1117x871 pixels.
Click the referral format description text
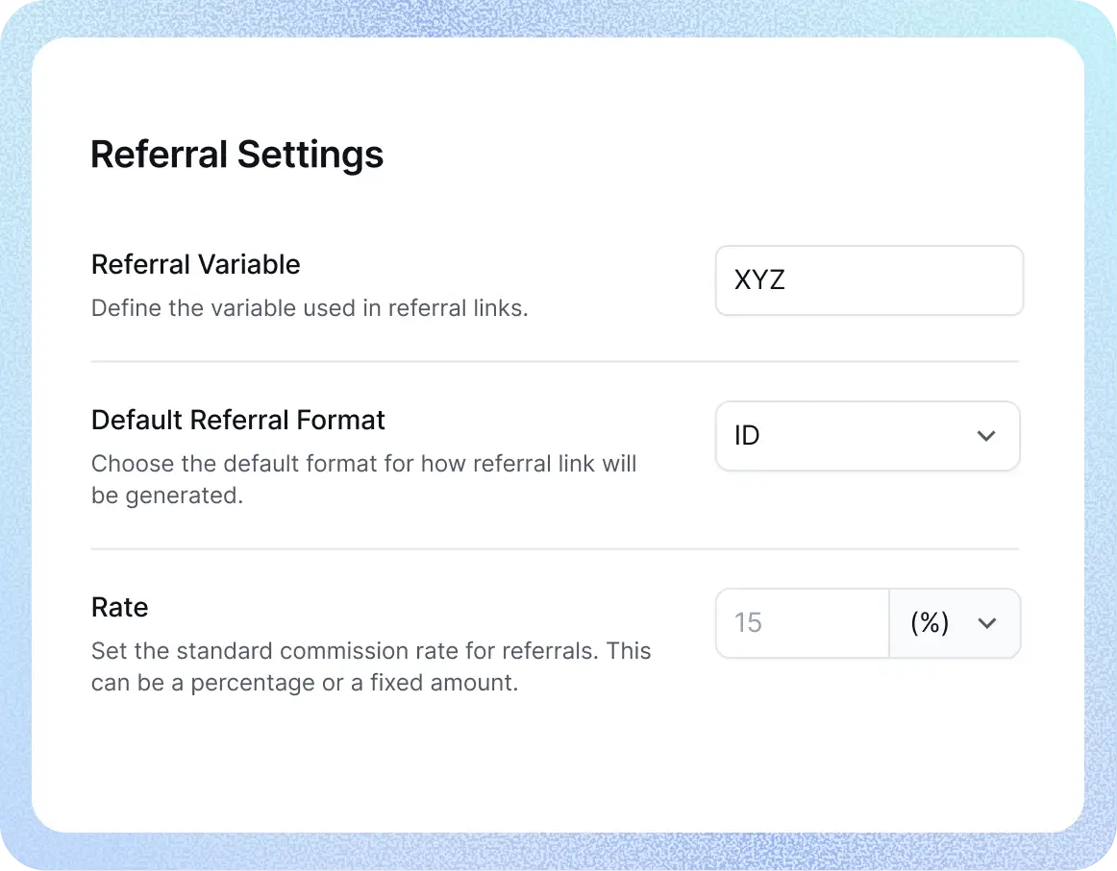pyautogui.click(x=363, y=479)
